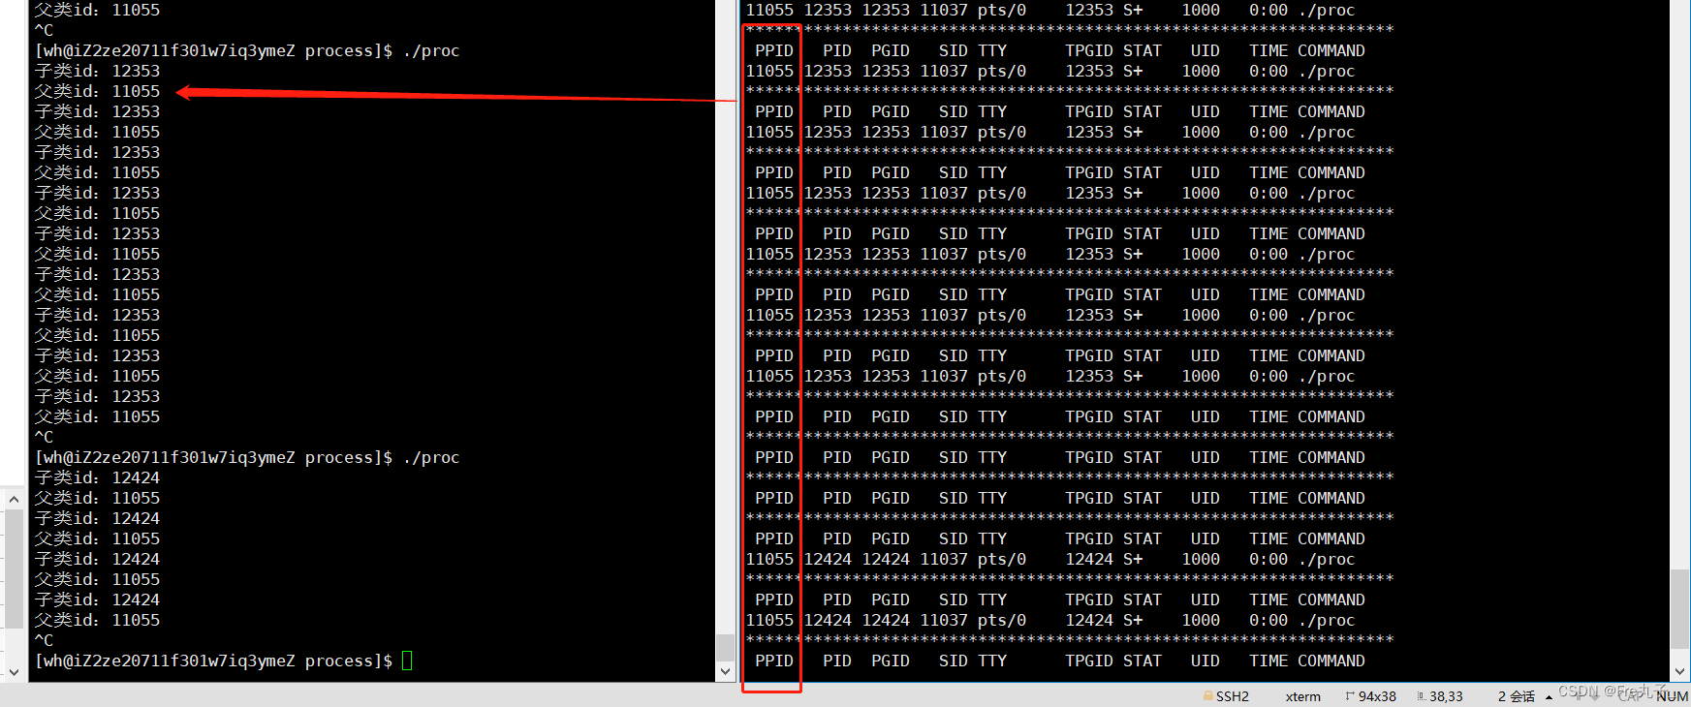Click the 94x38 terminal size indicator
The height and width of the screenshot is (707, 1691).
pos(1371,696)
